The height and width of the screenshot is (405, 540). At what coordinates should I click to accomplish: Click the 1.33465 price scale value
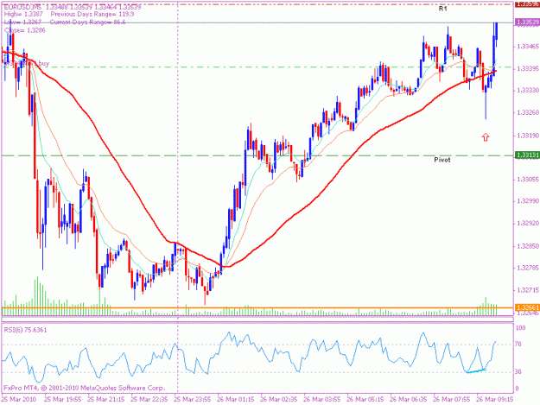click(x=528, y=46)
